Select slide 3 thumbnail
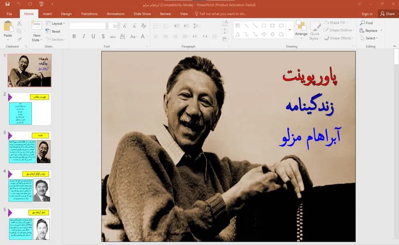 (x=30, y=148)
